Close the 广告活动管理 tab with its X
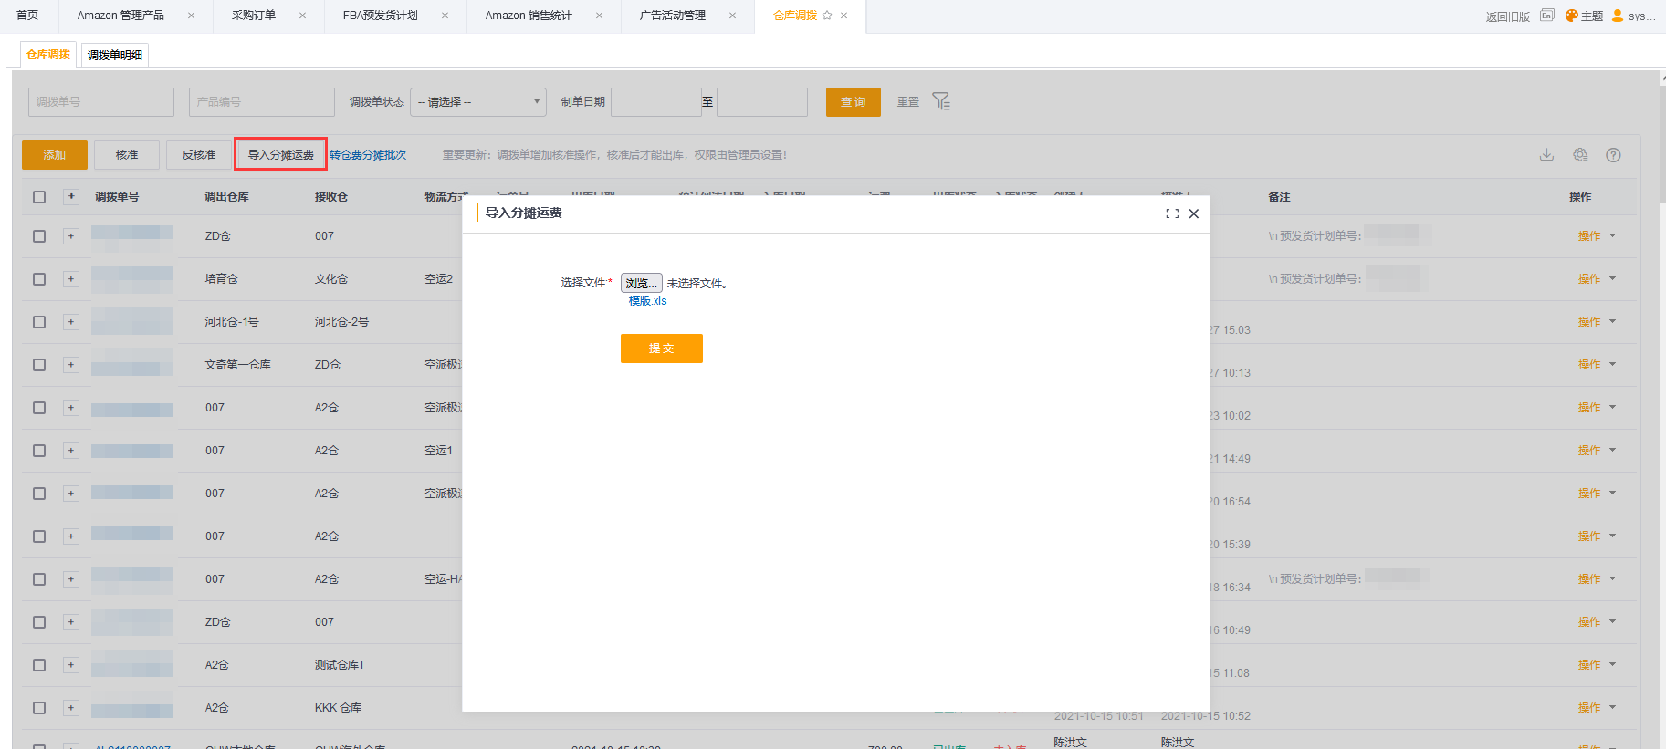1666x749 pixels. 732,16
